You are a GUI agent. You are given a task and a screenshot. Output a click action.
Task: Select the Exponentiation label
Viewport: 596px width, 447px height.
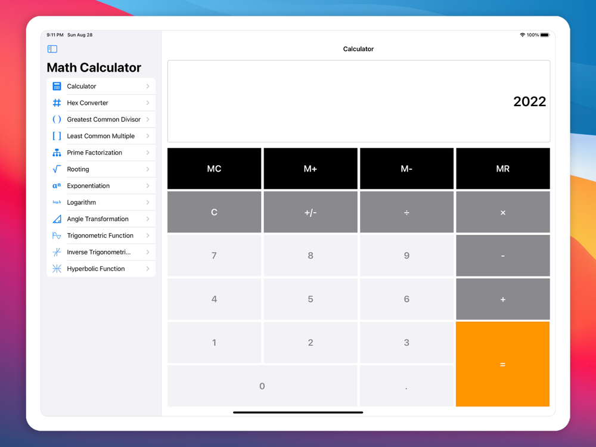point(88,186)
